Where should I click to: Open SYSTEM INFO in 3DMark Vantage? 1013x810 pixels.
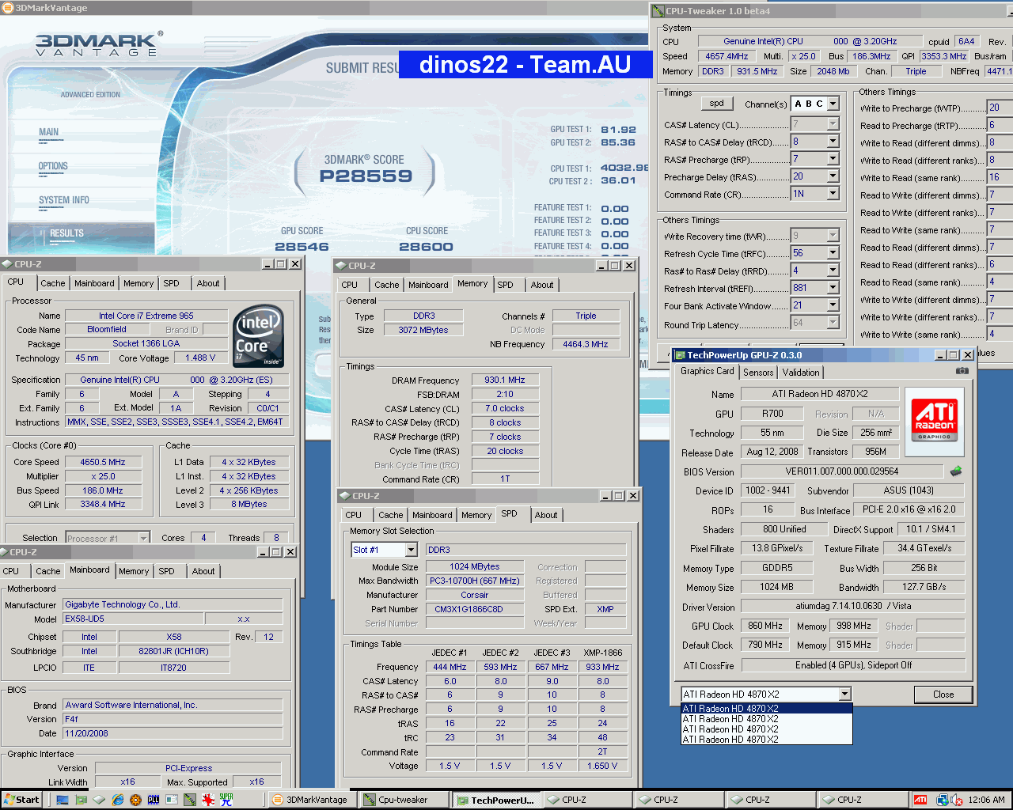[x=64, y=200]
